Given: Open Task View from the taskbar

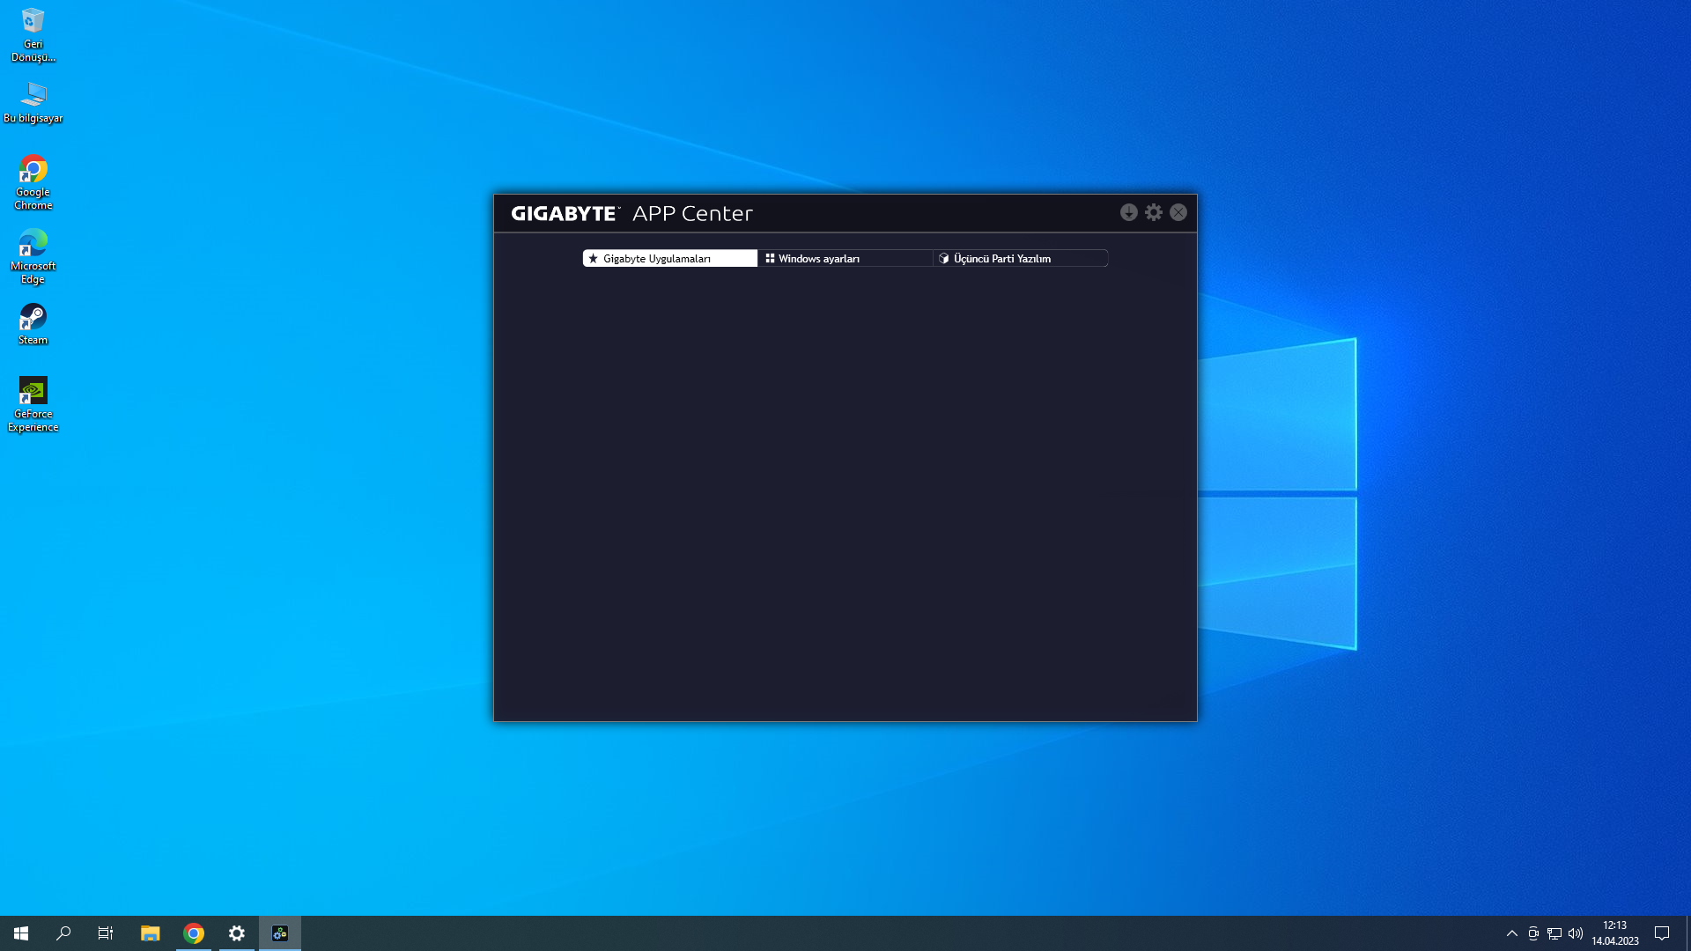Looking at the screenshot, I should point(106,933).
